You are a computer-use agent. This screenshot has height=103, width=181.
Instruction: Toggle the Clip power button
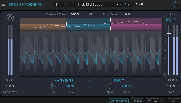[x=168, y=20]
